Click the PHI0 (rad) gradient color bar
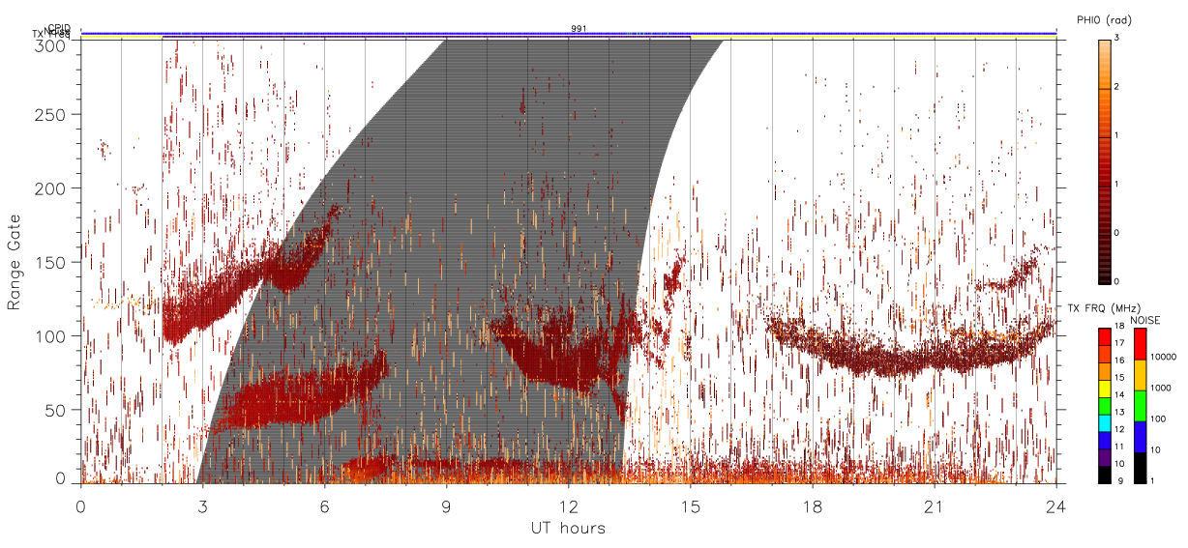1188x548 pixels. [x=1105, y=160]
